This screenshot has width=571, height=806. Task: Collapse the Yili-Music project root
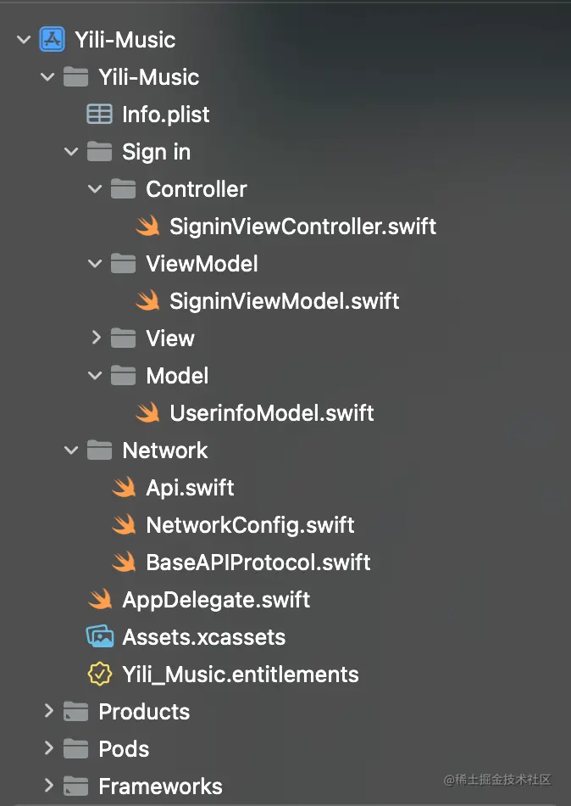(24, 40)
